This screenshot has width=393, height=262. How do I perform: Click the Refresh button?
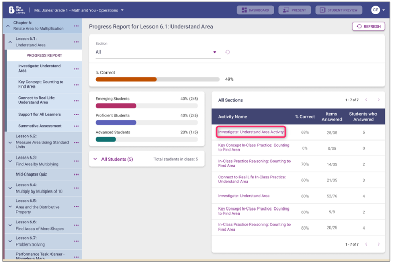368,26
